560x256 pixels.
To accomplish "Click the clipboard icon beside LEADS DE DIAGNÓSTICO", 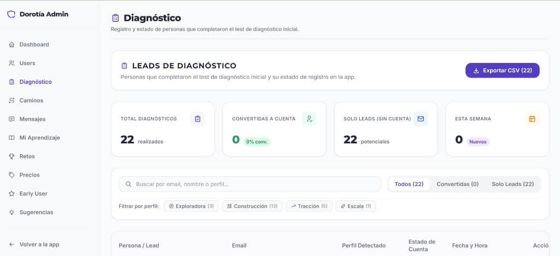I will click(x=124, y=66).
